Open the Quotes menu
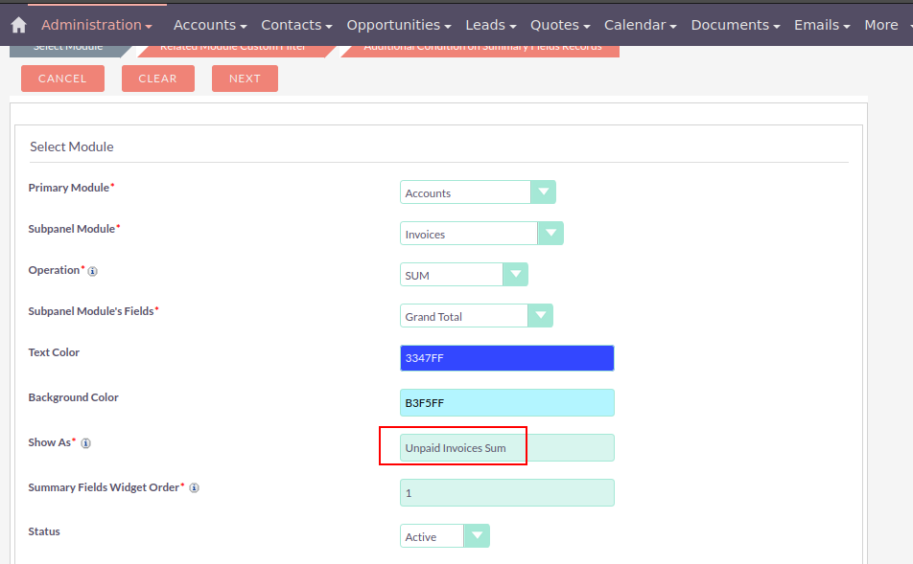913x564 pixels. [x=560, y=25]
